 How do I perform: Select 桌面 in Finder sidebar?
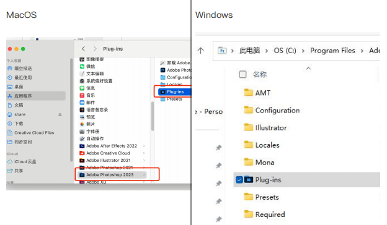[x=15, y=87]
